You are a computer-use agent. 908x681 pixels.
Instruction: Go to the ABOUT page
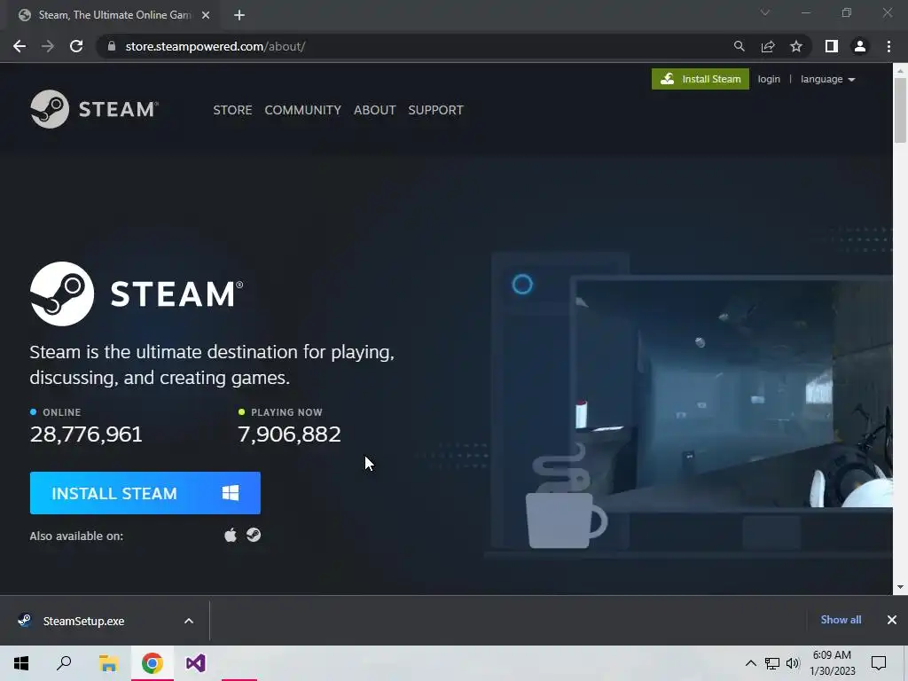coord(375,110)
